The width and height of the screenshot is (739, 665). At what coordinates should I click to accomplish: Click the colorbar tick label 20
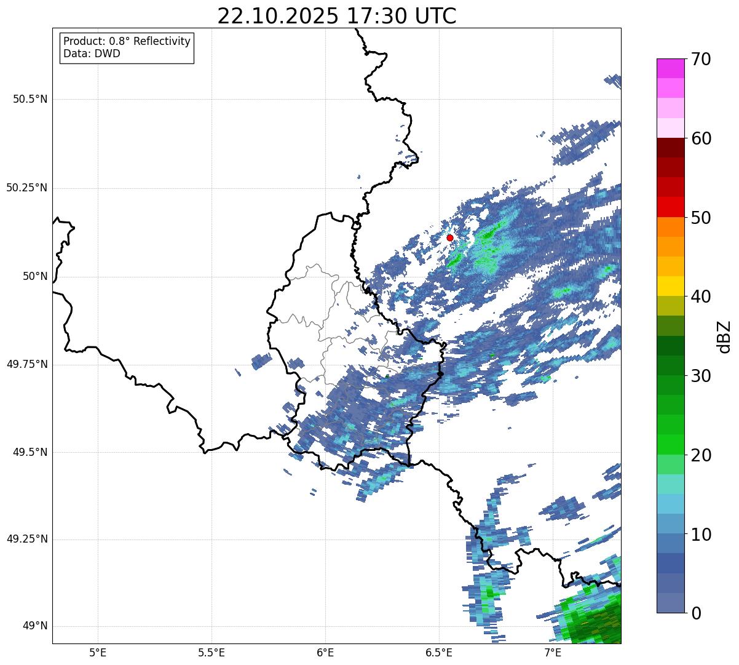701,455
